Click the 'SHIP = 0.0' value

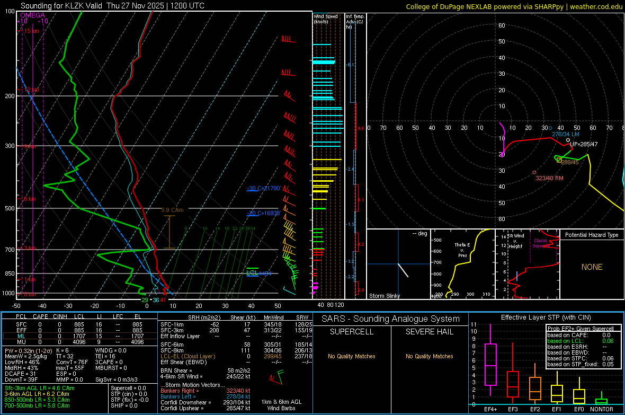pyautogui.click(x=124, y=405)
